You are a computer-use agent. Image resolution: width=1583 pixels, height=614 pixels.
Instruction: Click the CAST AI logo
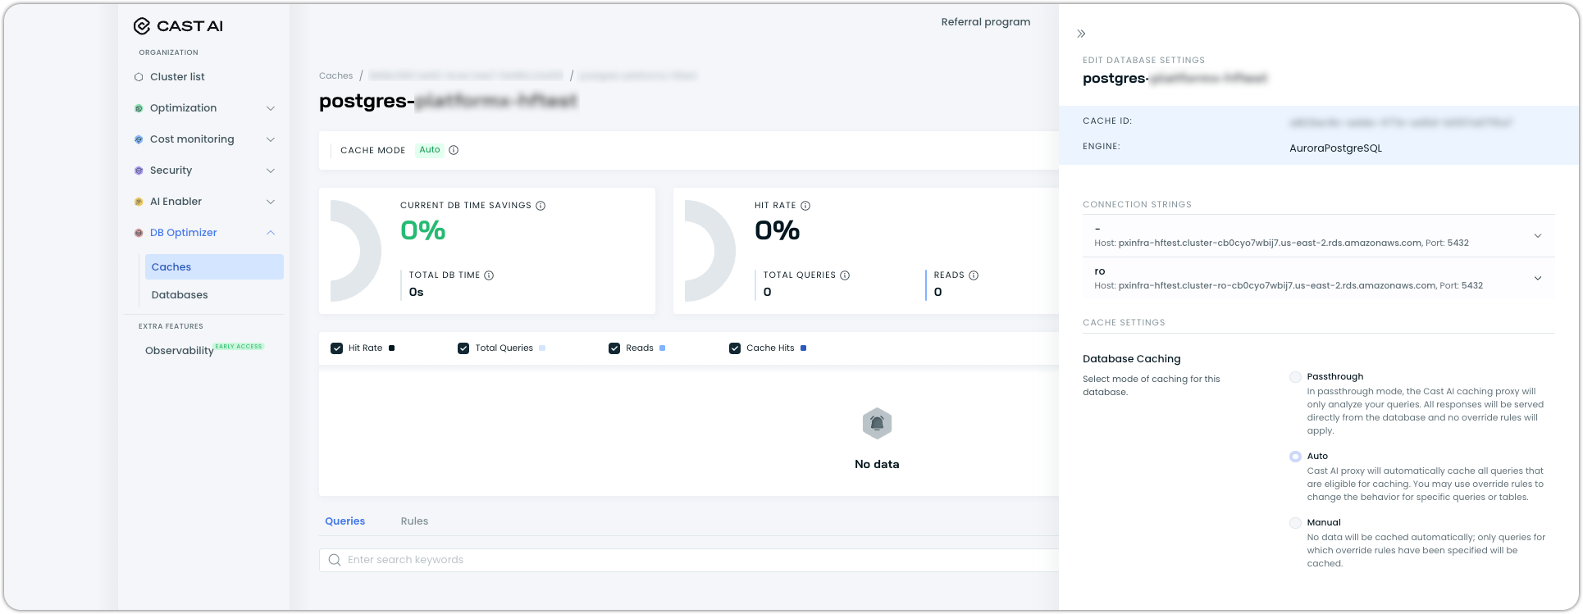click(178, 26)
